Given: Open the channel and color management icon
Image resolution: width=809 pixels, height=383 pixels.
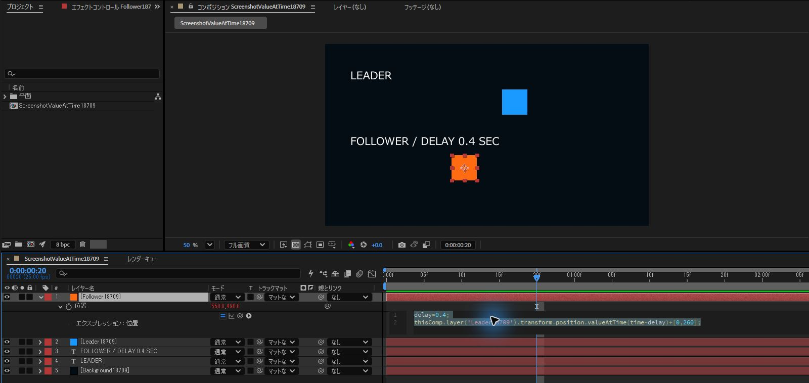Looking at the screenshot, I should click(351, 245).
